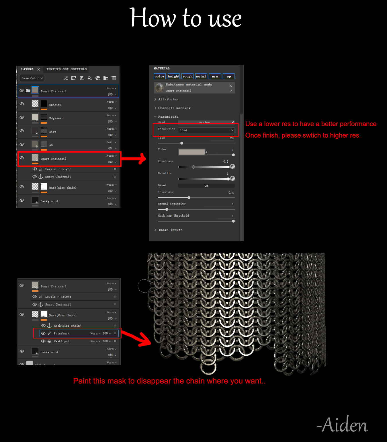Open the Resolution 1024 dropdown
Screen dimensions: 387x442
click(206, 130)
